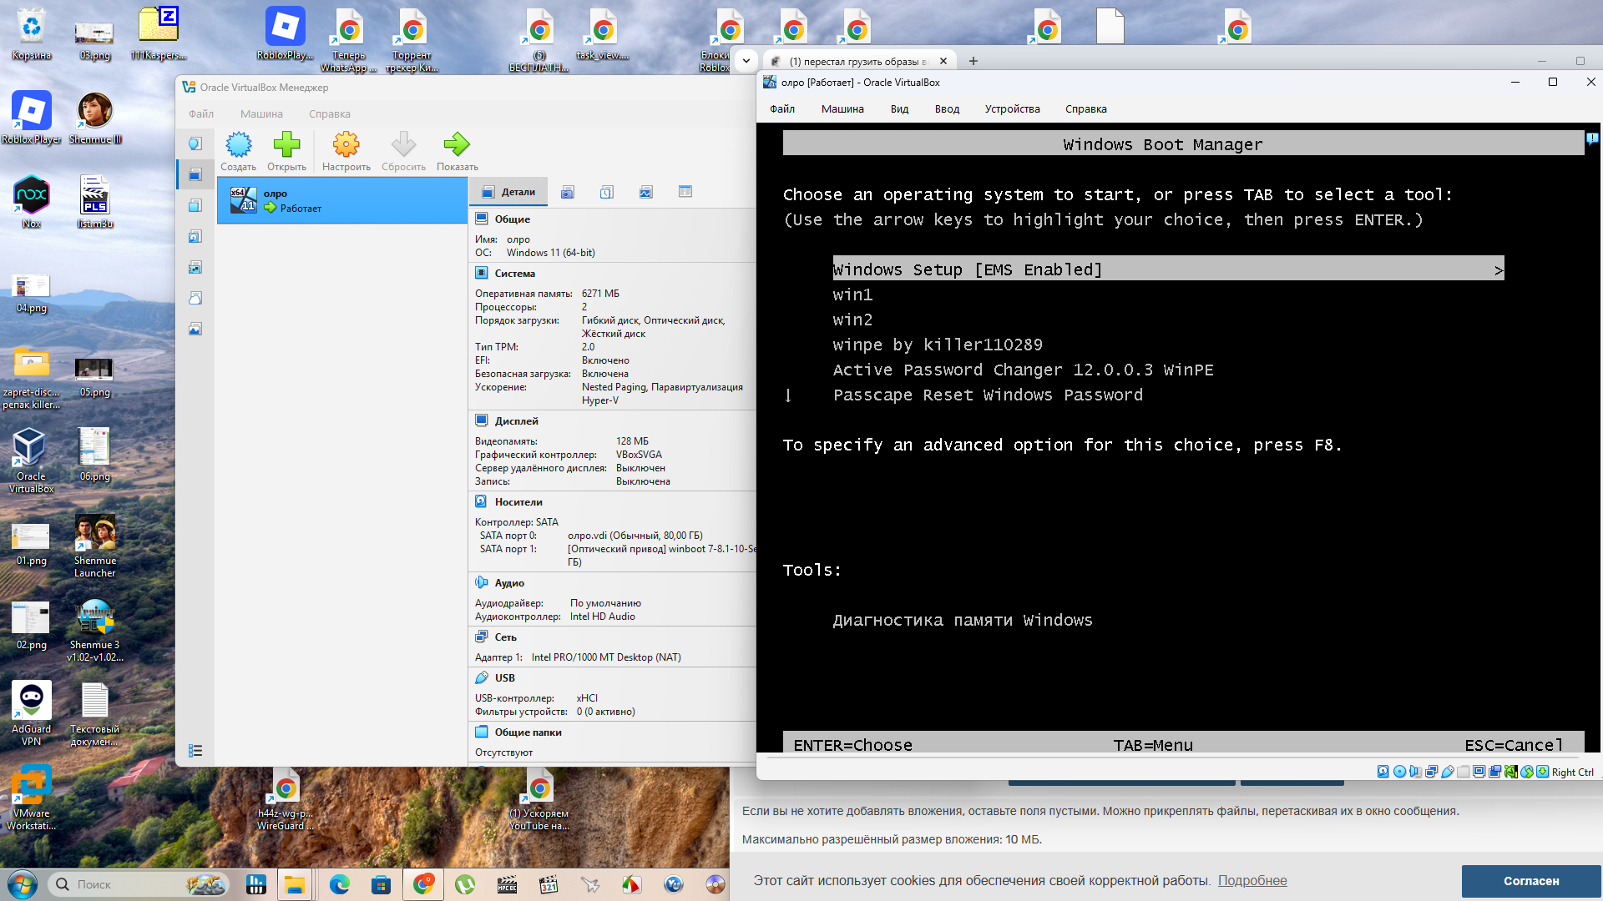Switch to the Детали tab
The height and width of the screenshot is (901, 1603).
(x=509, y=192)
